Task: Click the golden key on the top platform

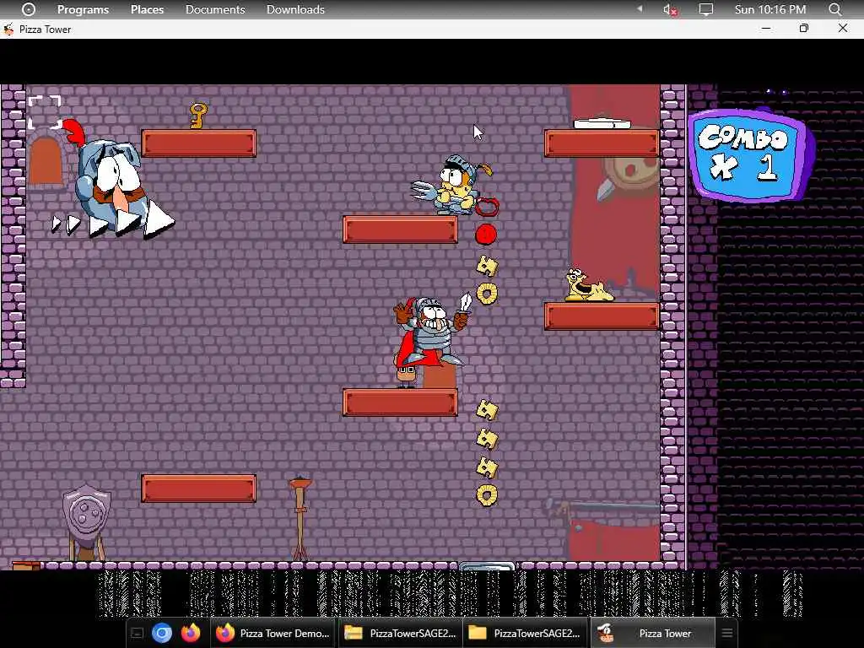Action: [197, 116]
